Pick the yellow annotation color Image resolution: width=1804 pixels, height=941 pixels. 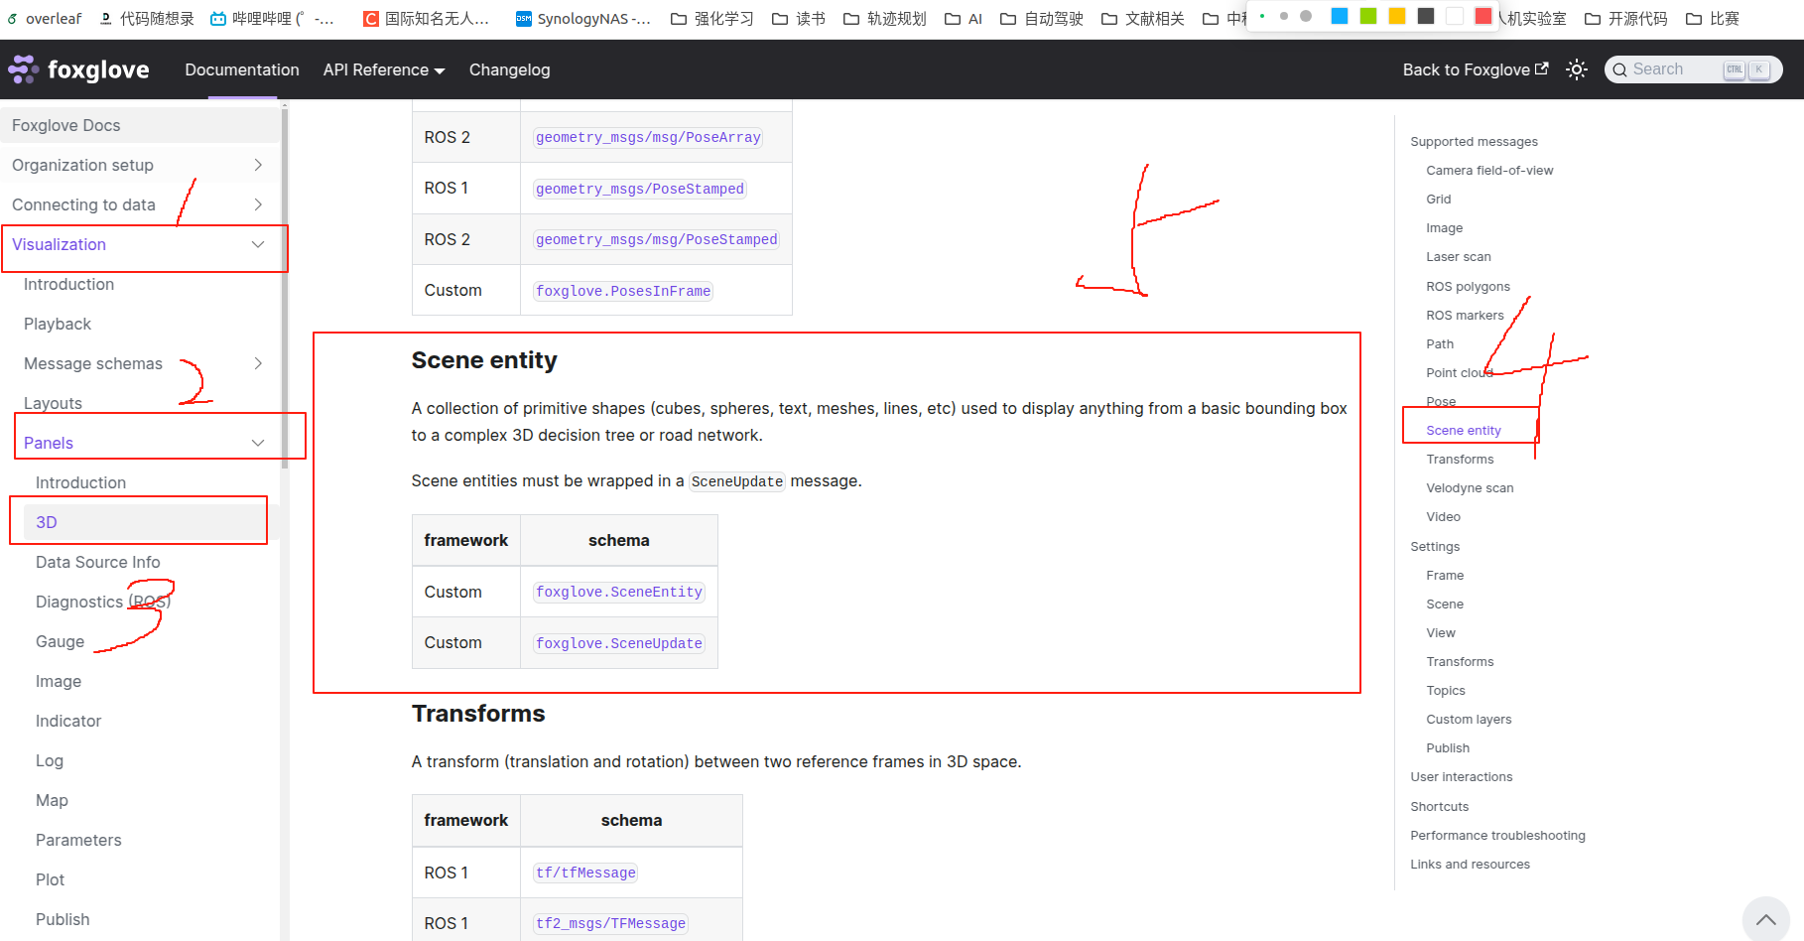pos(1397,16)
